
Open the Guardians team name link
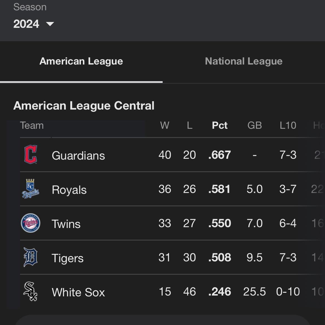(x=78, y=155)
